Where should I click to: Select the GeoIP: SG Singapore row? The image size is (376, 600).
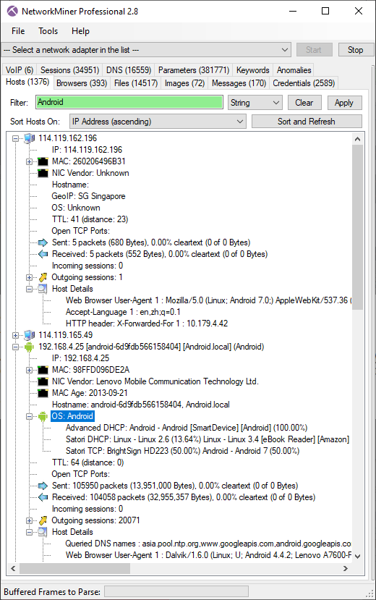[x=88, y=196]
